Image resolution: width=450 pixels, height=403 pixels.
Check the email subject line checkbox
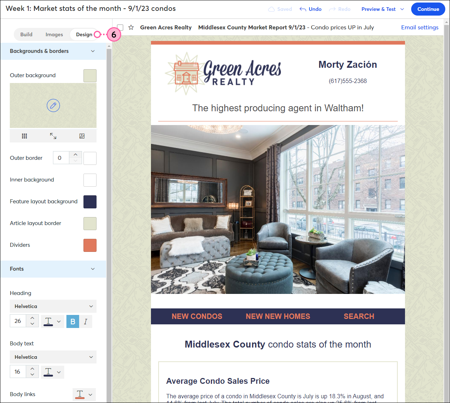click(x=120, y=28)
